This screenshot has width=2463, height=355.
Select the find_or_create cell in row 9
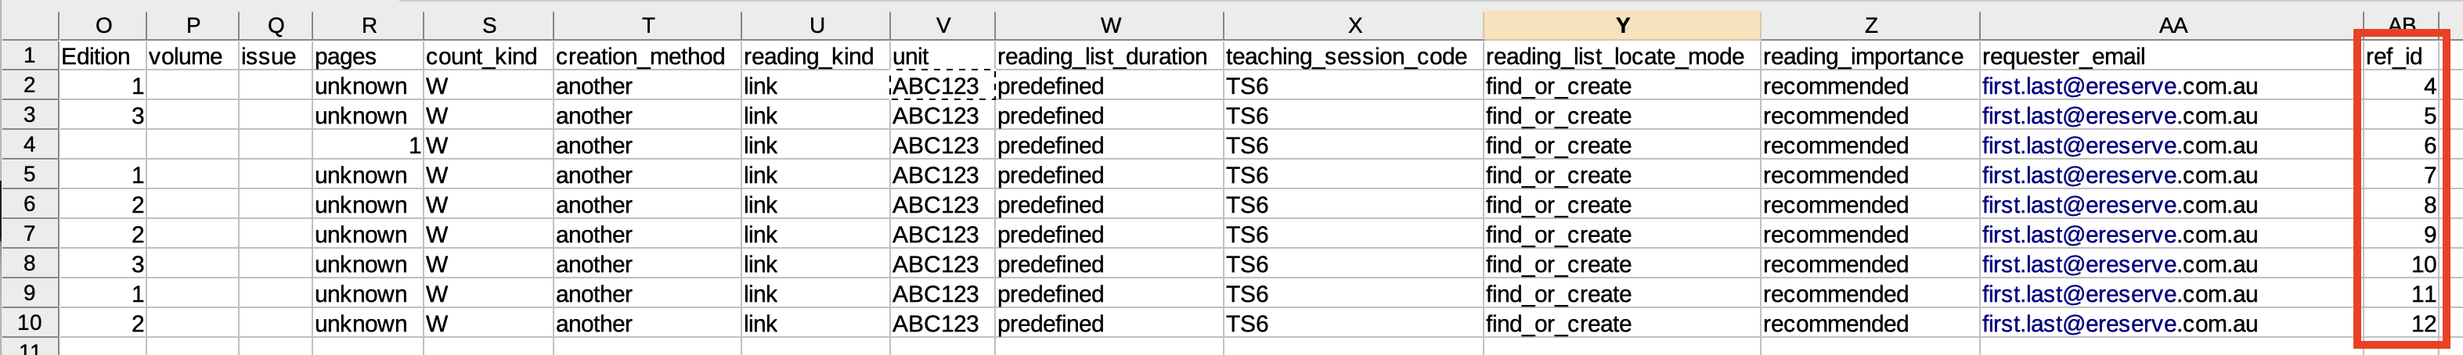tap(1621, 294)
